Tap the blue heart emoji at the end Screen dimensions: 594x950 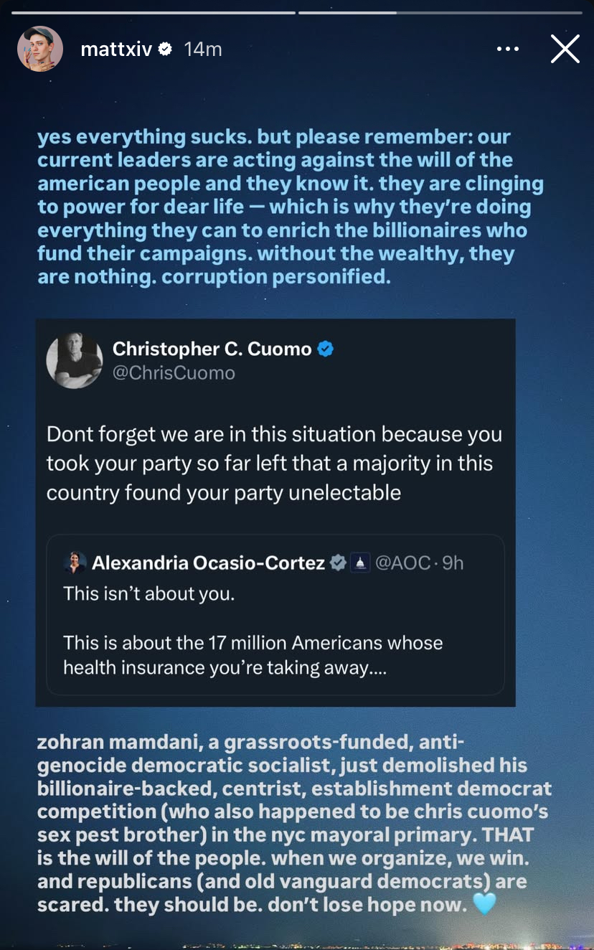tap(484, 904)
